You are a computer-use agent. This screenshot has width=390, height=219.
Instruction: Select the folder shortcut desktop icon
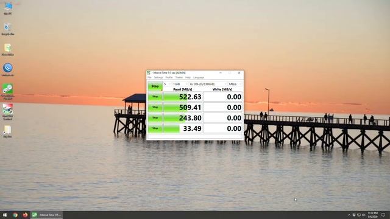[x=7, y=131]
